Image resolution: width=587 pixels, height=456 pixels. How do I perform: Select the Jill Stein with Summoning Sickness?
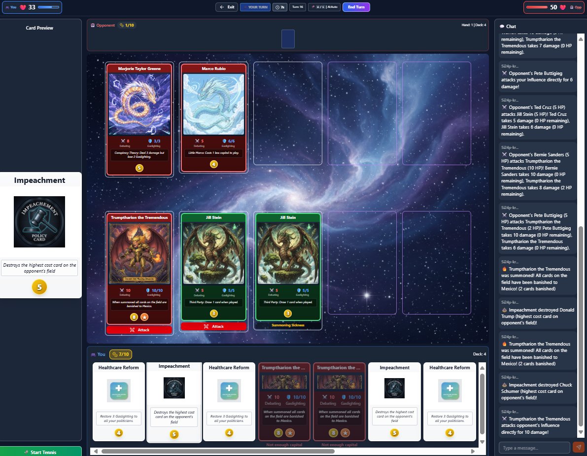tap(288, 267)
